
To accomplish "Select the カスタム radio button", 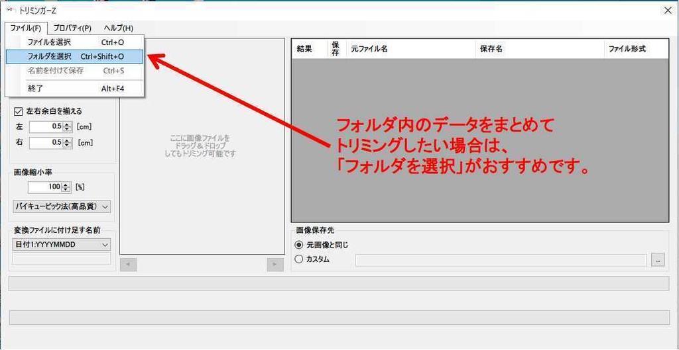I will [299, 260].
